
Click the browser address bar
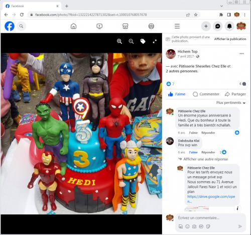tap(107, 15)
